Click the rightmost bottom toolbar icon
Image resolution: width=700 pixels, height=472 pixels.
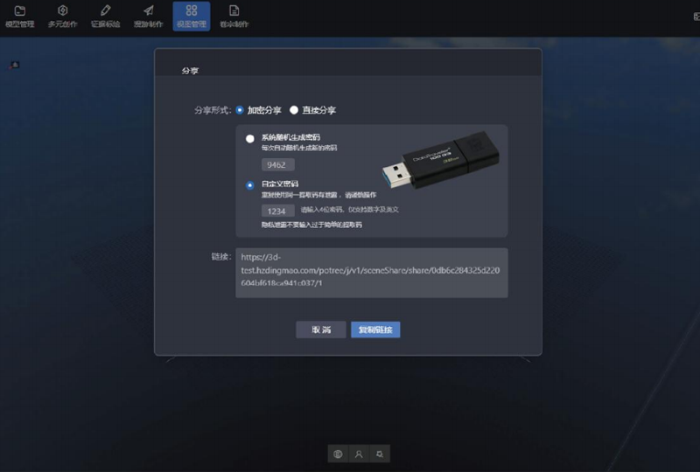pos(380,454)
